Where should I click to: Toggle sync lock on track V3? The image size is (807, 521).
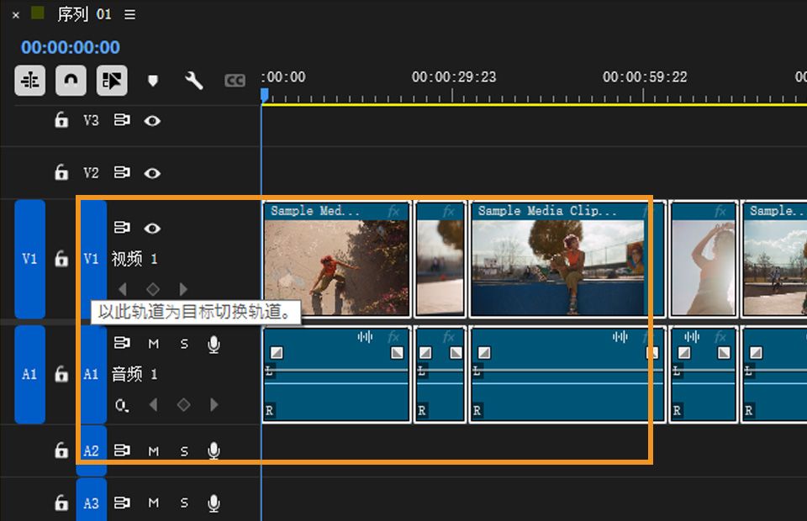(122, 120)
